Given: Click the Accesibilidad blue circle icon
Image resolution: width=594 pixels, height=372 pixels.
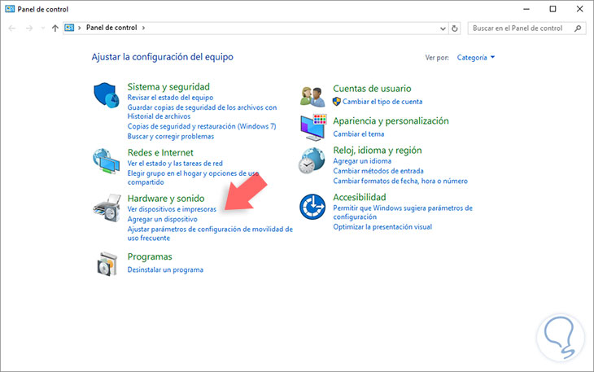Looking at the screenshot, I should pos(312,207).
